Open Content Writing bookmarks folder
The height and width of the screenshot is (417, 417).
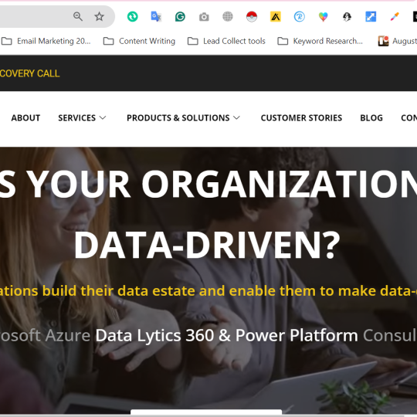139,41
